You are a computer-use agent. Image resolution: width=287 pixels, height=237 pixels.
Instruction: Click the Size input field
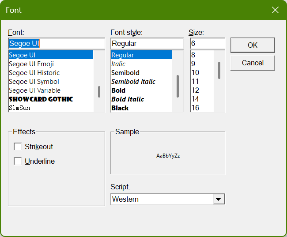208,43
